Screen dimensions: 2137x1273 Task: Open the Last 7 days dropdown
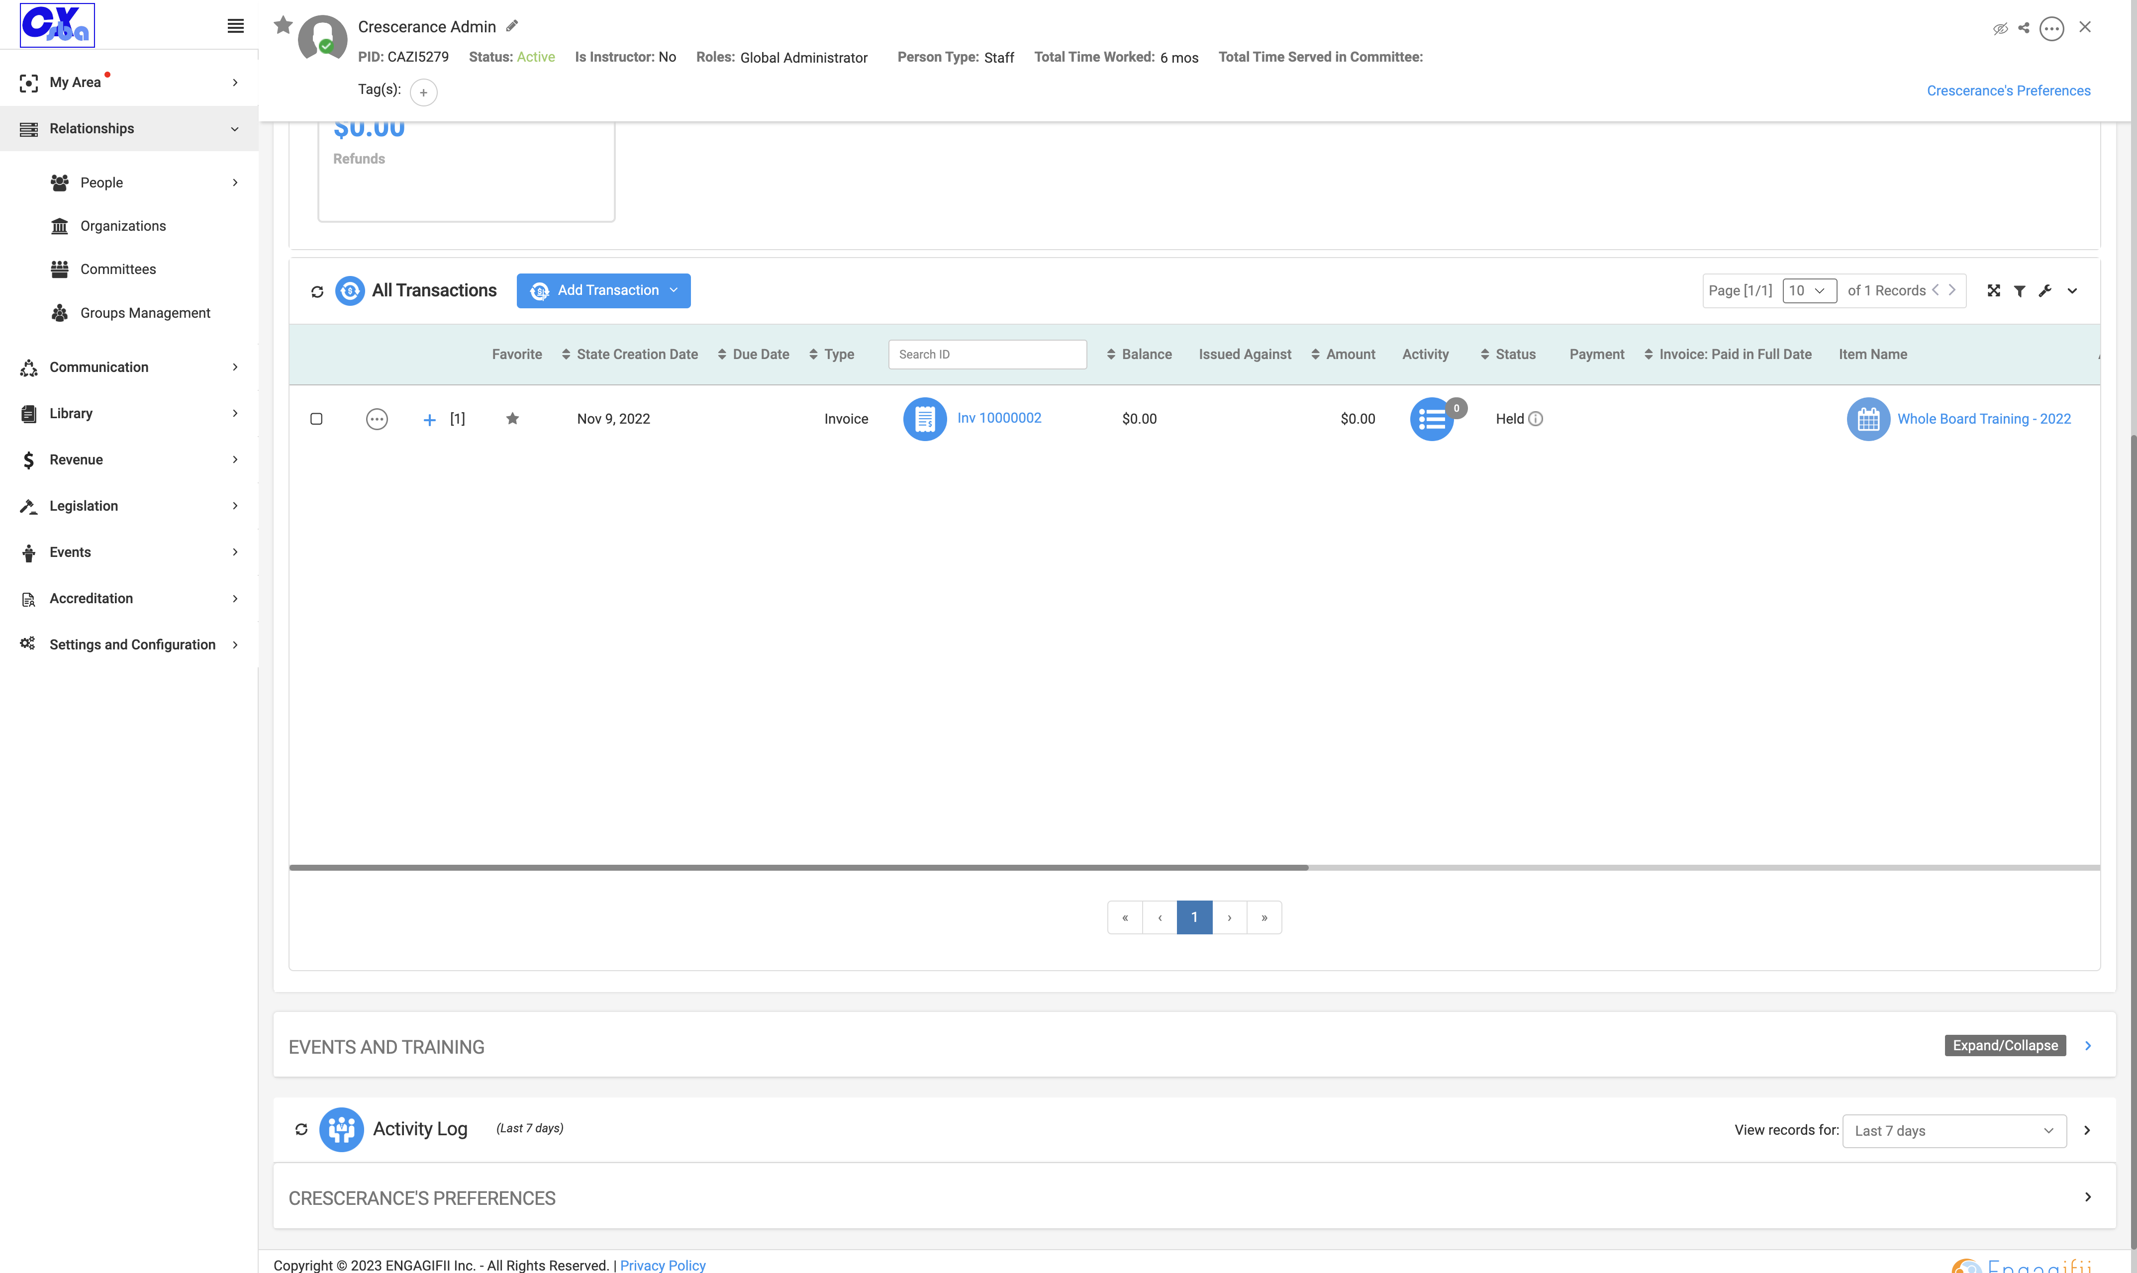1953,1131
